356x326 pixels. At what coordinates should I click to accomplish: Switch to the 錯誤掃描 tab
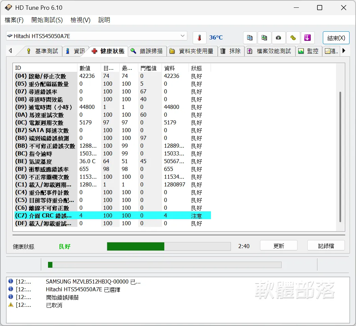click(x=147, y=51)
